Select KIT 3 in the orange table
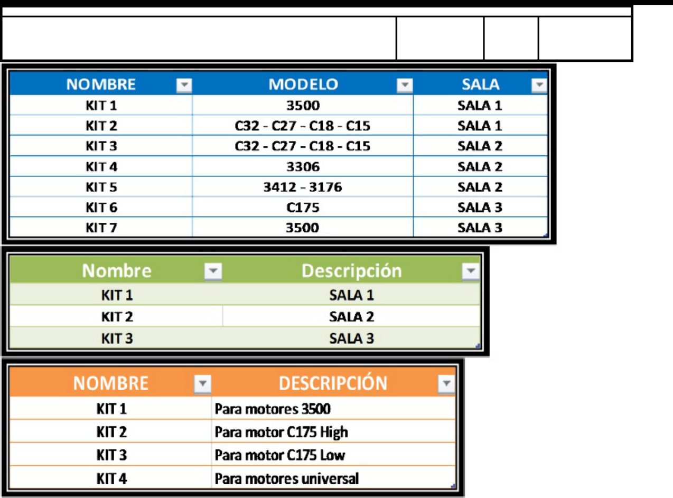Viewport: 673px width, 498px height. click(x=111, y=455)
